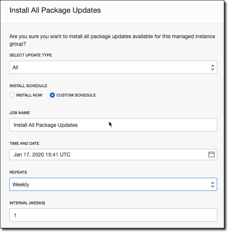
Task: Open the calendar date picker icon
Action: [x=211, y=155]
